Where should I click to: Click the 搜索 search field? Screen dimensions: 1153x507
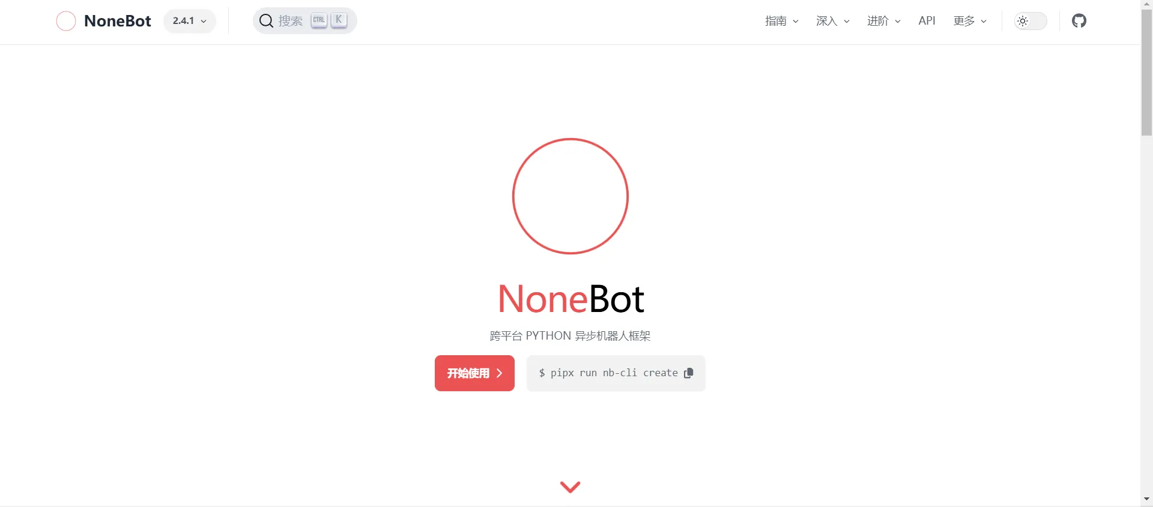tap(305, 21)
